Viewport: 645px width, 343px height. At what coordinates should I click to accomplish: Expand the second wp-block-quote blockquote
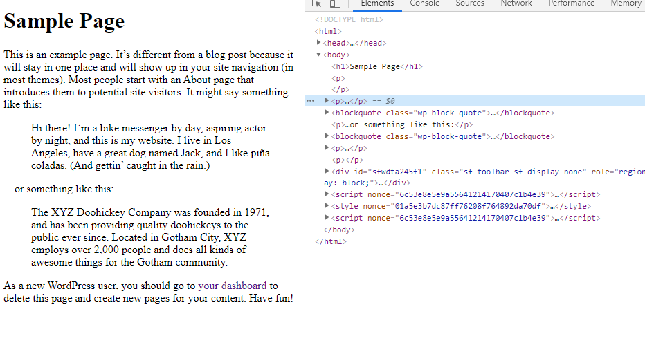click(327, 136)
